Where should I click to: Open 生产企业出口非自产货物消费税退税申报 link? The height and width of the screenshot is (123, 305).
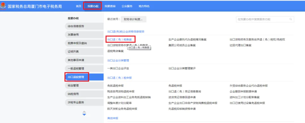[x=193, y=103]
